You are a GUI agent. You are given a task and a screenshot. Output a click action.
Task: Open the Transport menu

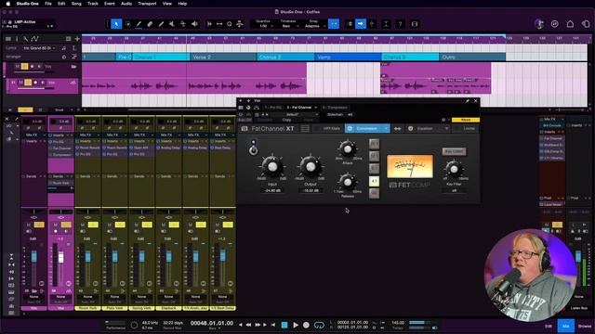coord(147,4)
